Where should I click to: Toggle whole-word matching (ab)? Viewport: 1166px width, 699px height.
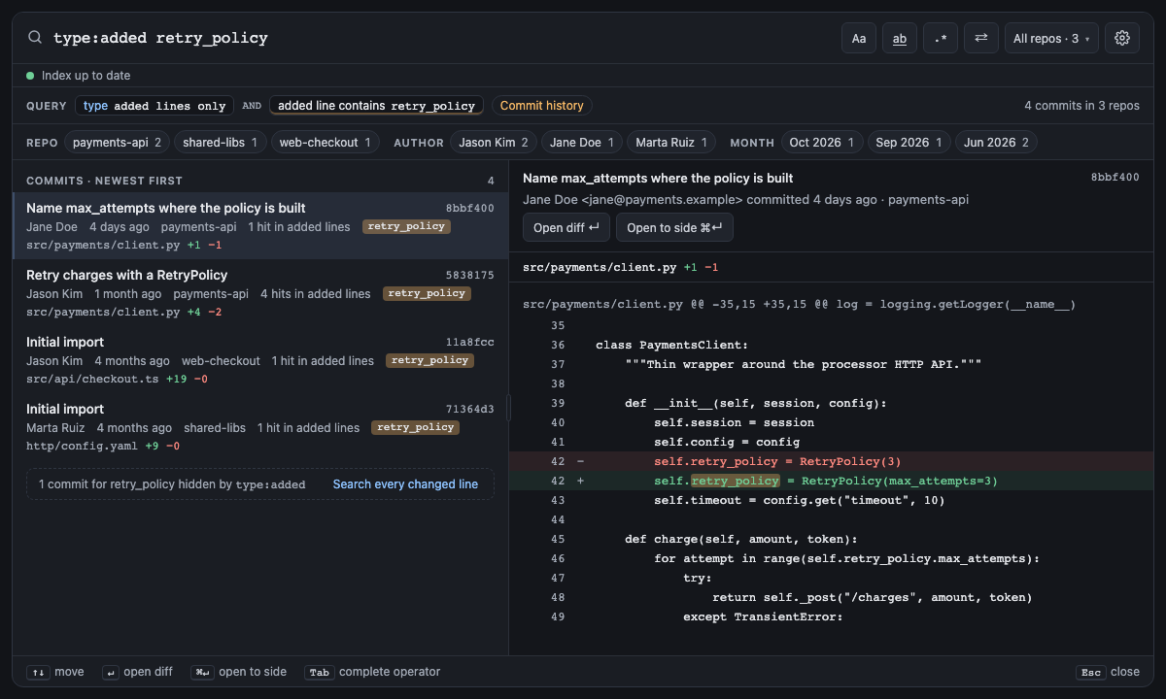[900, 38]
